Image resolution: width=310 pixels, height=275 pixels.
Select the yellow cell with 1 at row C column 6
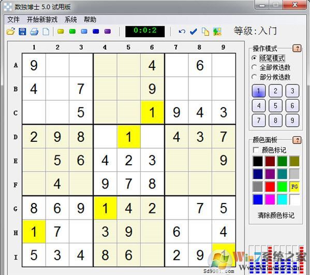click(152, 112)
